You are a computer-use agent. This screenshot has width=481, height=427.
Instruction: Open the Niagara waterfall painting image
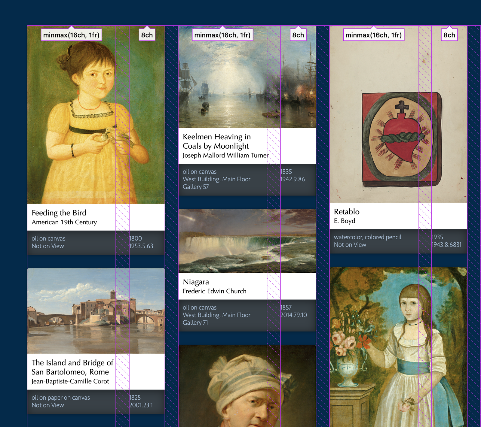click(x=247, y=241)
